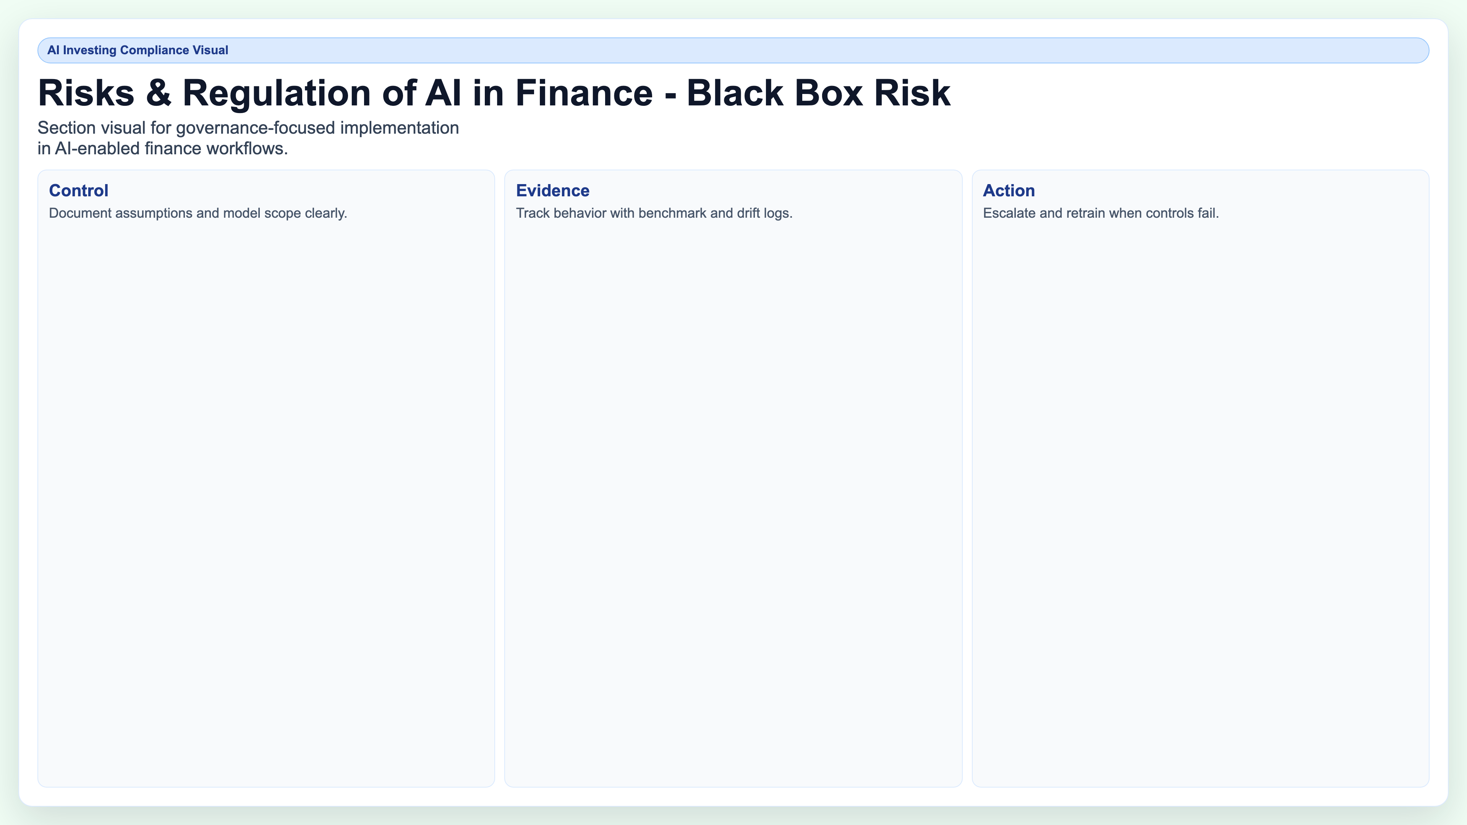Click the main Black Box Risk title

tap(493, 92)
